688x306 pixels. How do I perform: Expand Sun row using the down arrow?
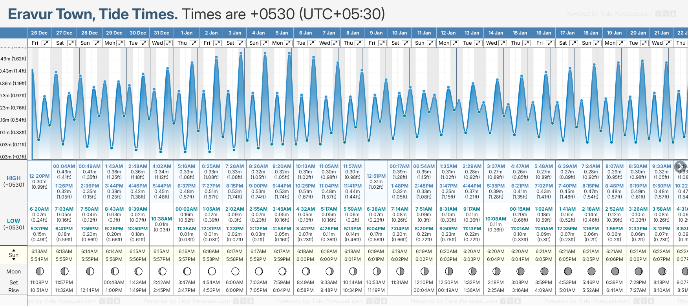(x=14, y=260)
